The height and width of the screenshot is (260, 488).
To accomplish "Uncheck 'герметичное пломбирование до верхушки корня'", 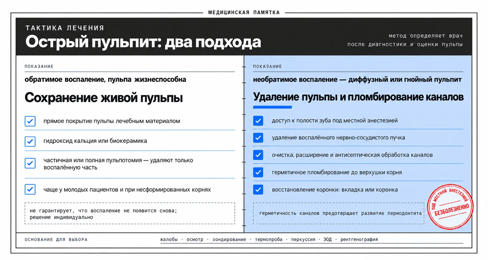I will coord(258,172).
